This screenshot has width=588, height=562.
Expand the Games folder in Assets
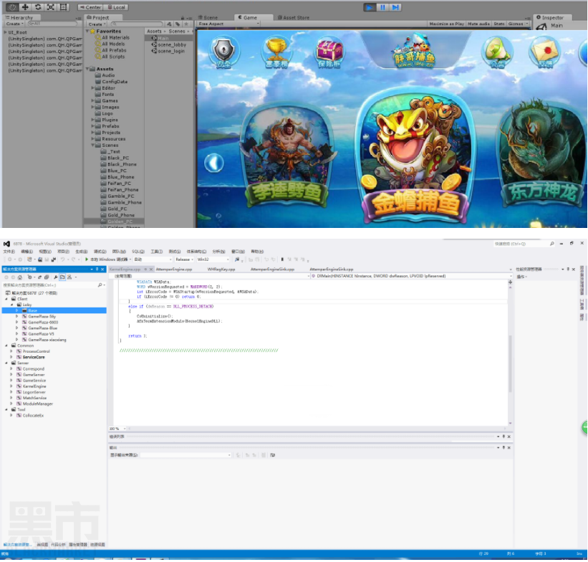tap(93, 100)
